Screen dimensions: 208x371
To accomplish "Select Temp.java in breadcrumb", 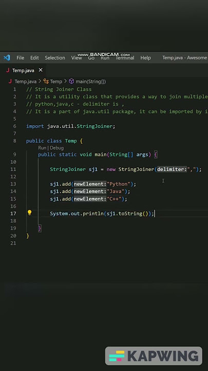I will pos(26,81).
